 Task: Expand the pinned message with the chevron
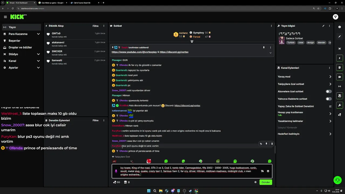pyautogui.click(x=270, y=53)
